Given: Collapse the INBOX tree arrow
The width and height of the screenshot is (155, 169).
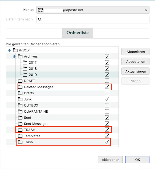Looking at the screenshot, I should [x=10, y=51].
